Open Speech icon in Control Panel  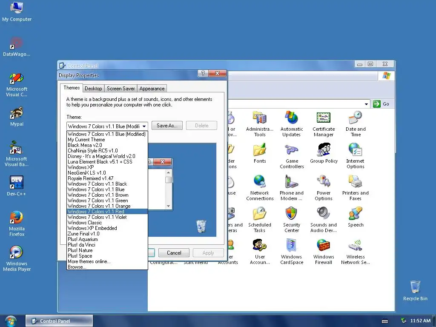point(356,217)
